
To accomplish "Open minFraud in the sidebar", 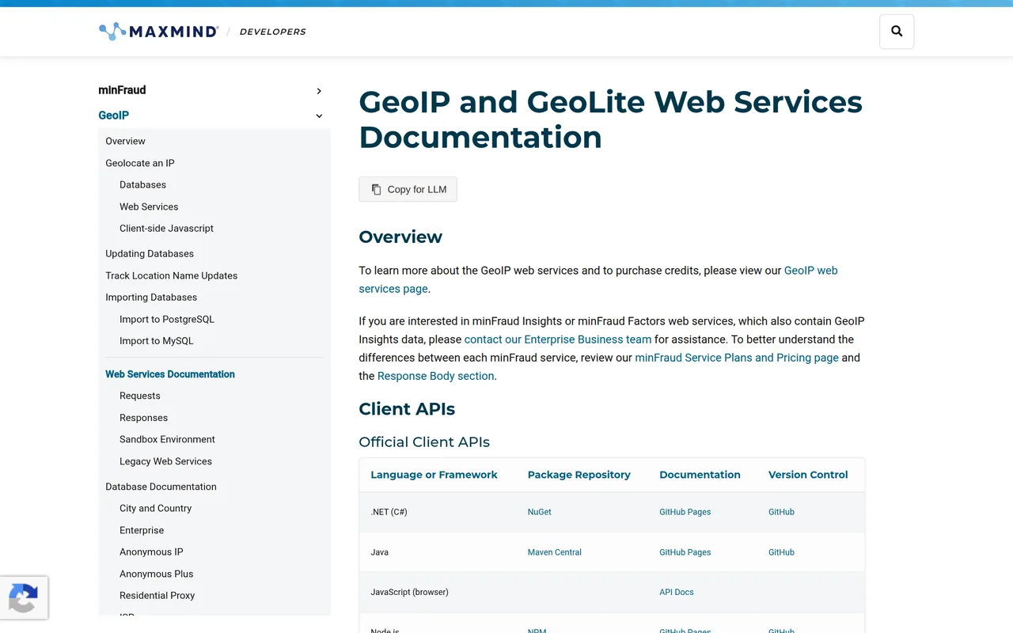I will (x=122, y=90).
